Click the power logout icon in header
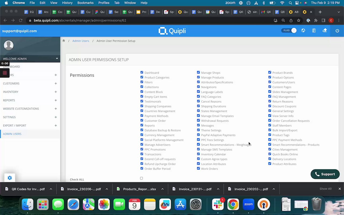Viewport: 344px width, 215px height. pyautogui.click(x=337, y=31)
